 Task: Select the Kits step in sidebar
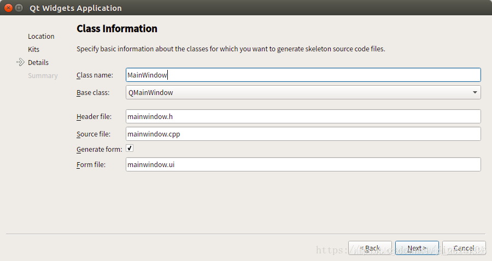click(x=33, y=50)
